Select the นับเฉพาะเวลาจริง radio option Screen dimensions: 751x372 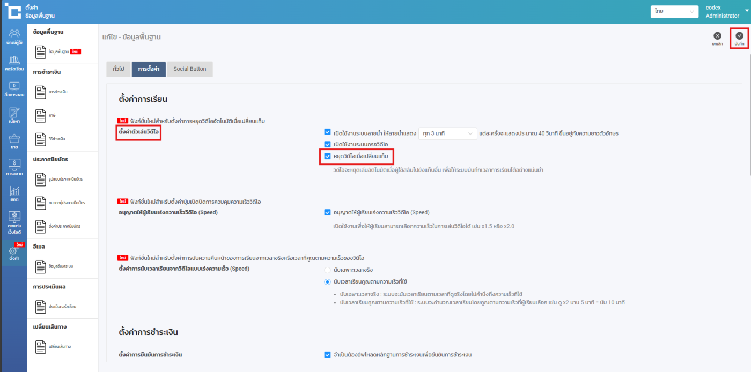pyautogui.click(x=327, y=270)
